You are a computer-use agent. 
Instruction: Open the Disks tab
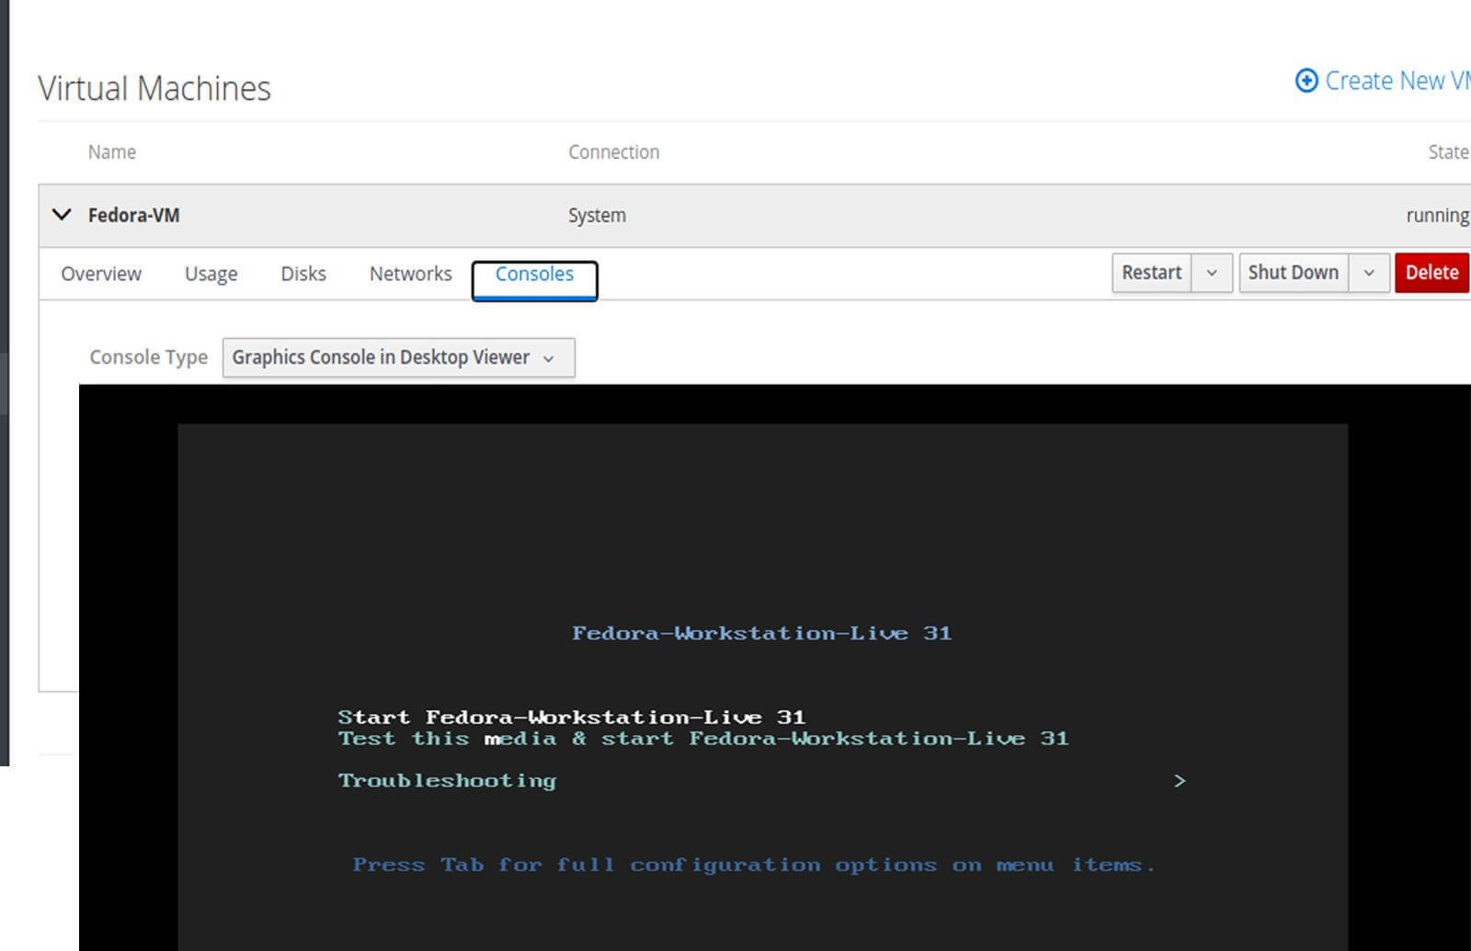tap(303, 274)
